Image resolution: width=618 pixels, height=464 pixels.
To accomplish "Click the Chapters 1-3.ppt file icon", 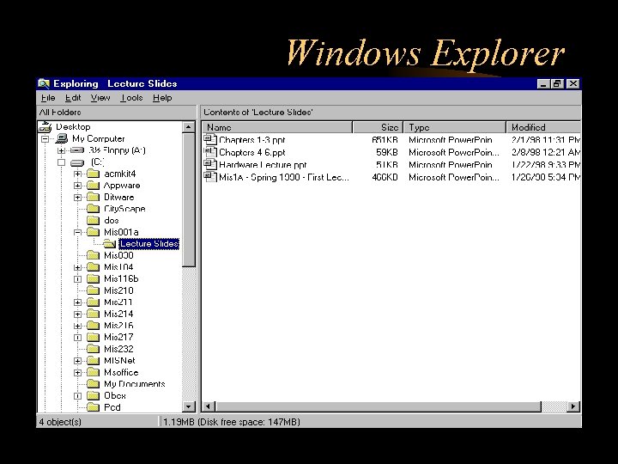I will click(x=210, y=139).
